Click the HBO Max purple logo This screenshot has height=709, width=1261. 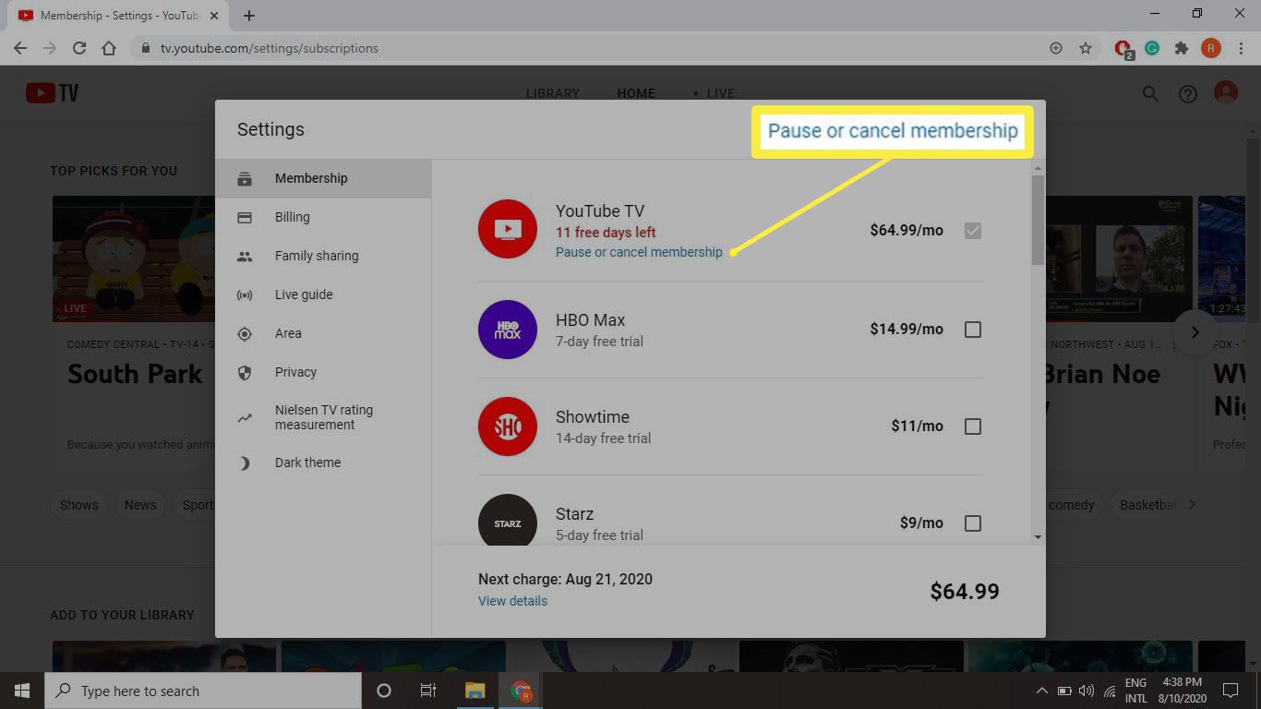(508, 330)
